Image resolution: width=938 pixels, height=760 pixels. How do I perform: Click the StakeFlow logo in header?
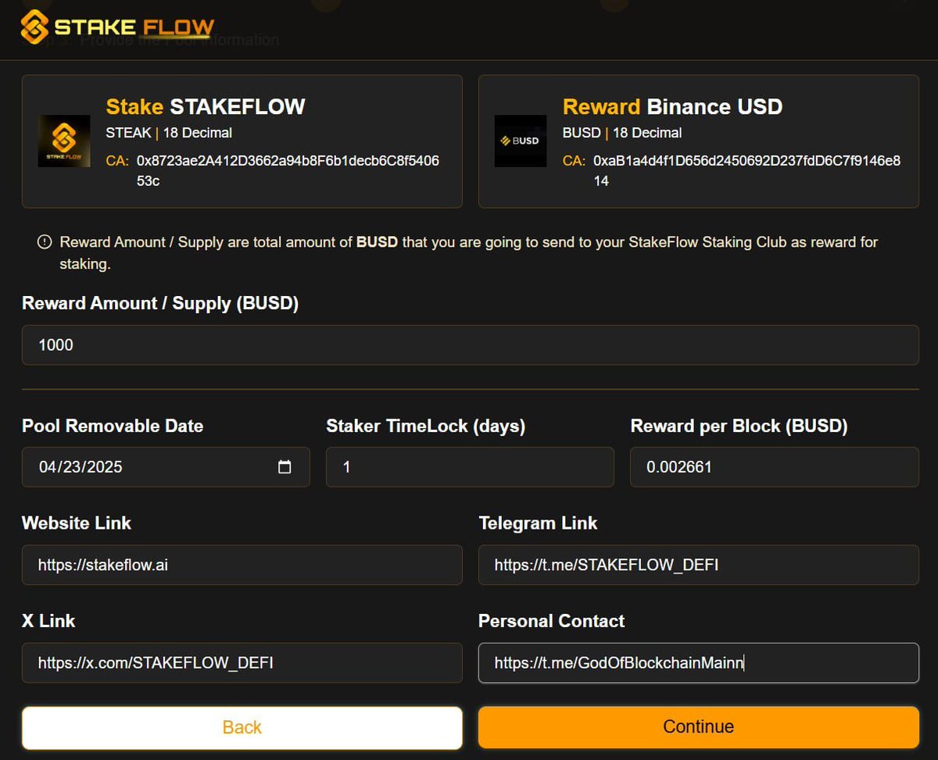tap(117, 27)
